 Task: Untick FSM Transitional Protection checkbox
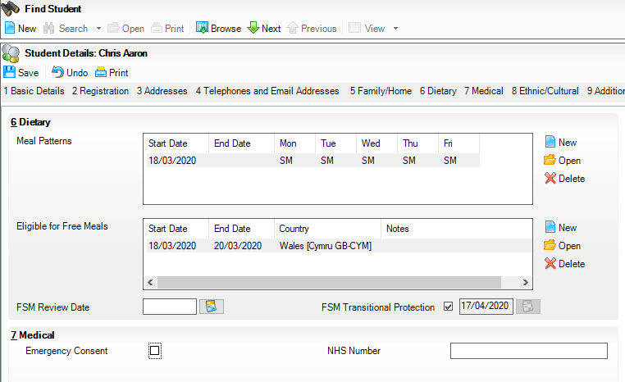[448, 307]
